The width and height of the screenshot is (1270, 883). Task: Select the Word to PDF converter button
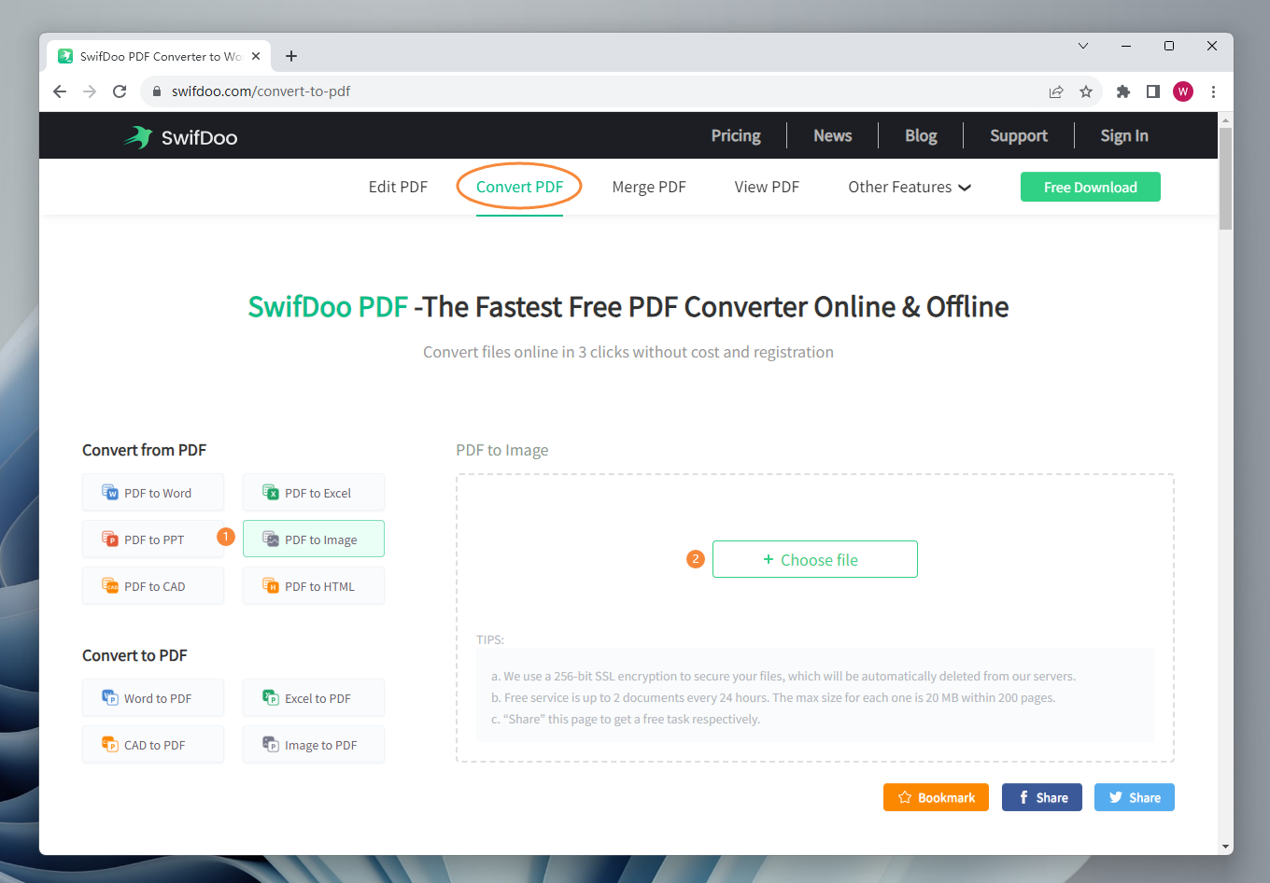pyautogui.click(x=153, y=698)
